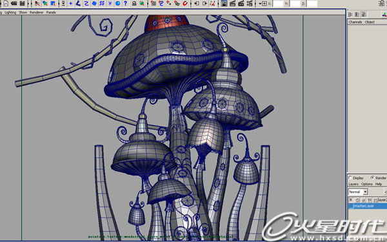Viewport: 387px width, 242px height.
Task: Click the fourth small icon in layer2 row
Action: point(369,199)
